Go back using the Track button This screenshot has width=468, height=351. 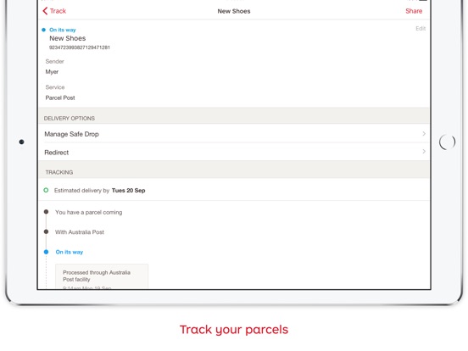54,11
